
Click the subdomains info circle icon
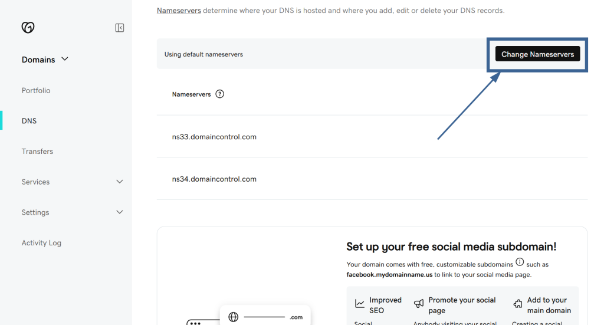520,262
